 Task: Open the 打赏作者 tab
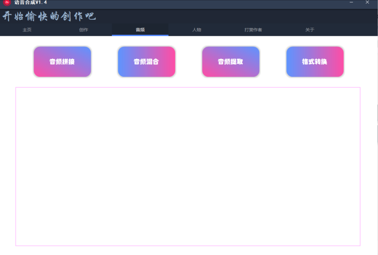pyautogui.click(x=253, y=30)
